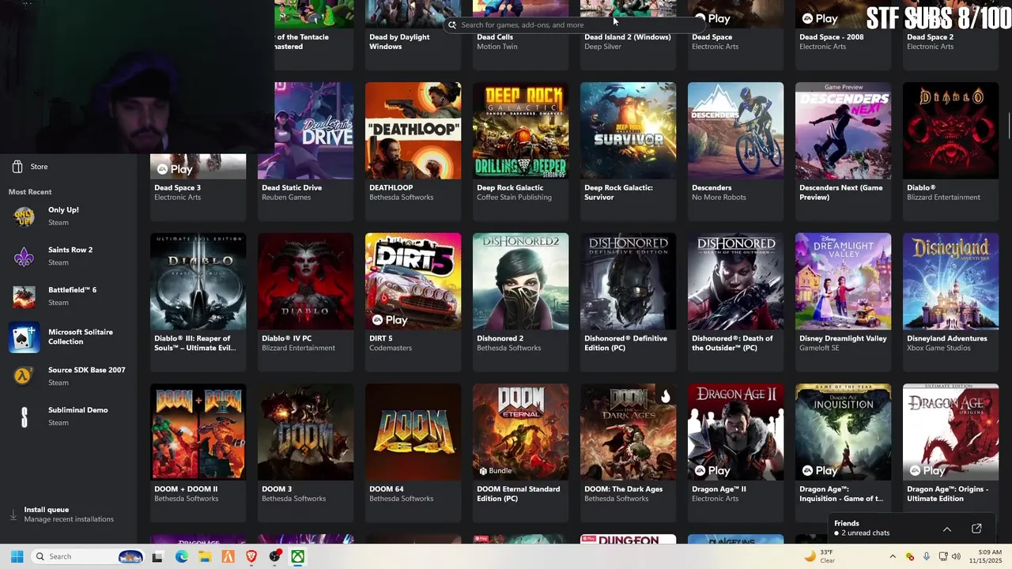The height and width of the screenshot is (569, 1012).
Task: Open the volume tray icon
Action: click(955, 556)
